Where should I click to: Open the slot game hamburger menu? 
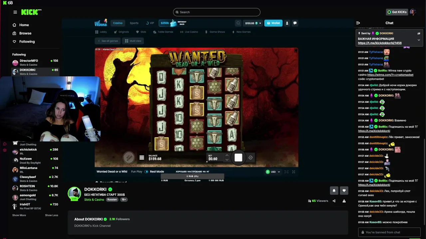point(142,158)
